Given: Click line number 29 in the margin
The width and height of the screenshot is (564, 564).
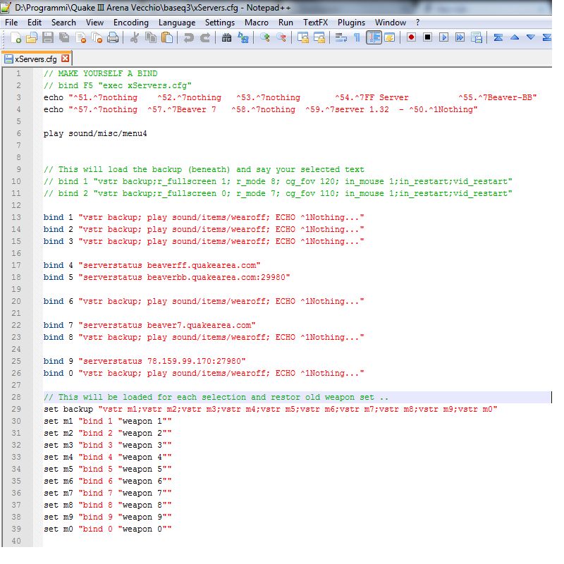Looking at the screenshot, I should point(16,409).
